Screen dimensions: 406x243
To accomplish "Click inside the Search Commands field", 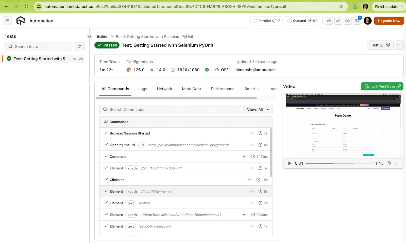I will click(170, 109).
